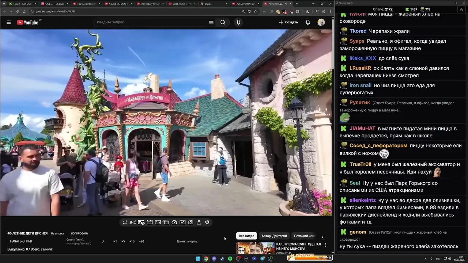Open the playback speed gauge icon
This screenshot has width=468, height=263.
click(x=174, y=222)
